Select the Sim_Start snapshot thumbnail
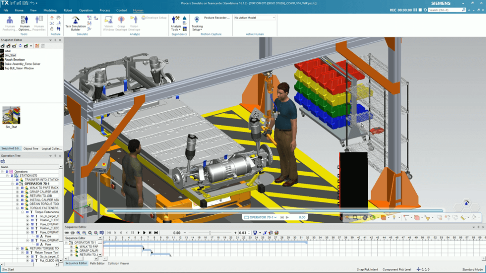486x273 pixels. point(10,116)
